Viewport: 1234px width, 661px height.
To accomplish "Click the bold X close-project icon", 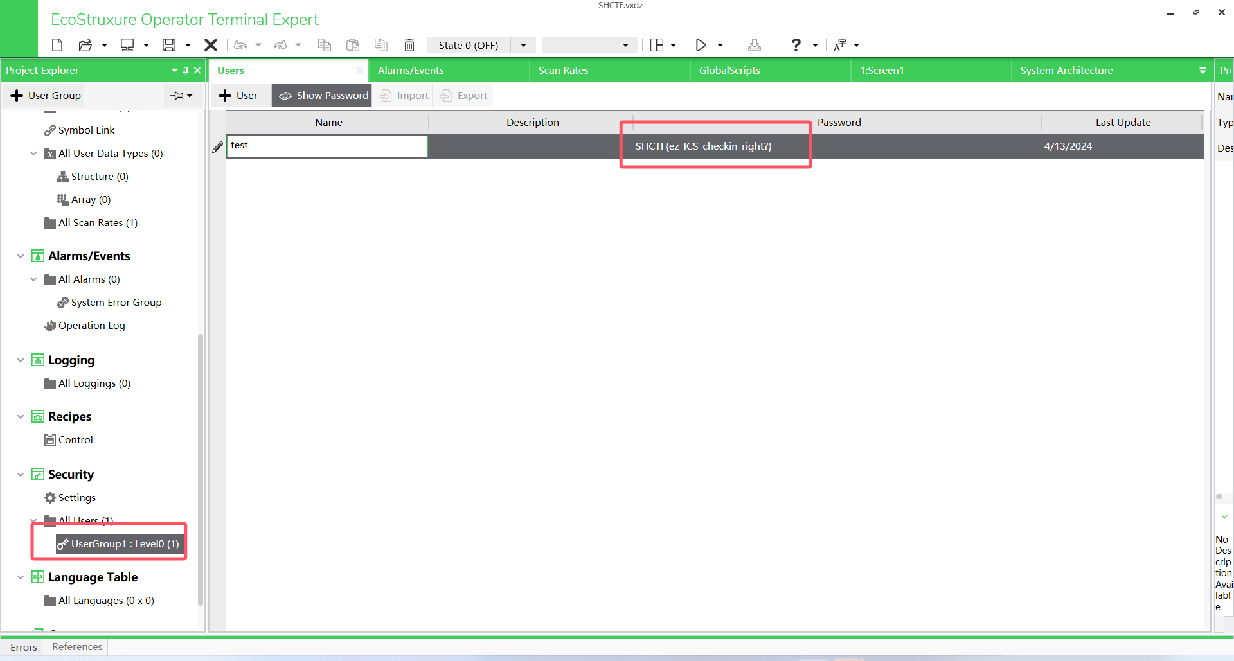I will pyautogui.click(x=211, y=45).
